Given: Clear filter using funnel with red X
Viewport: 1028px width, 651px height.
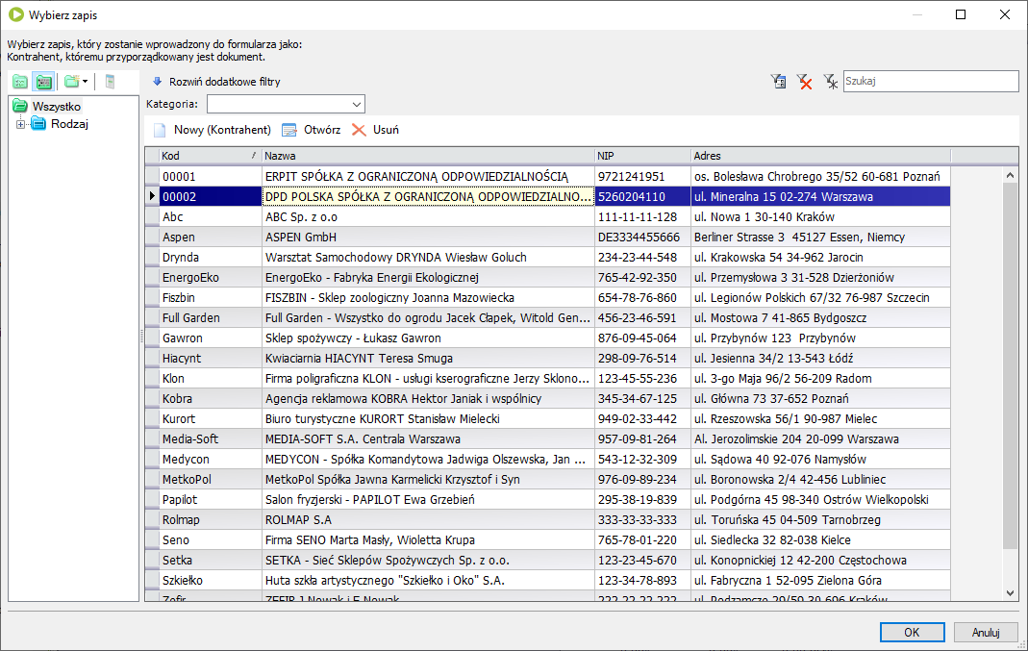Looking at the screenshot, I should point(805,82).
